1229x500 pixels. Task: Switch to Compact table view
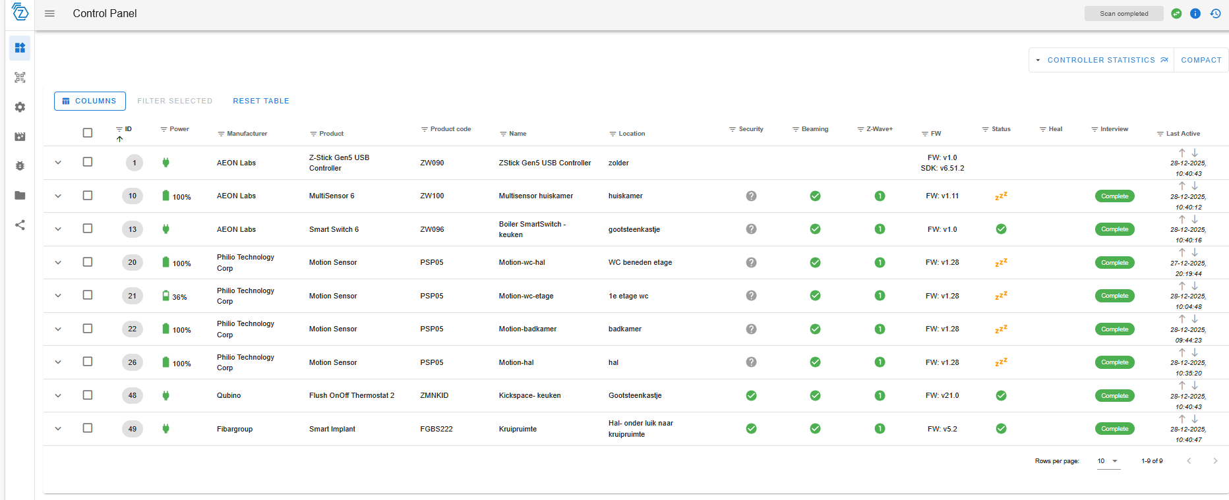coord(1201,60)
